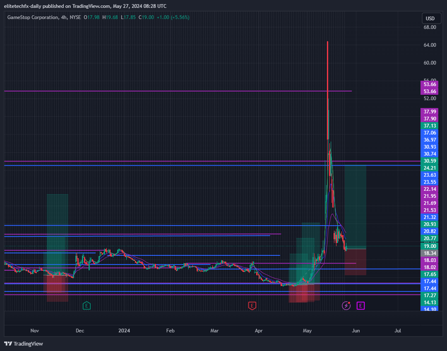This screenshot has height=351, width=447.
Task: Click the Jun label on time axis
Action: click(x=356, y=331)
